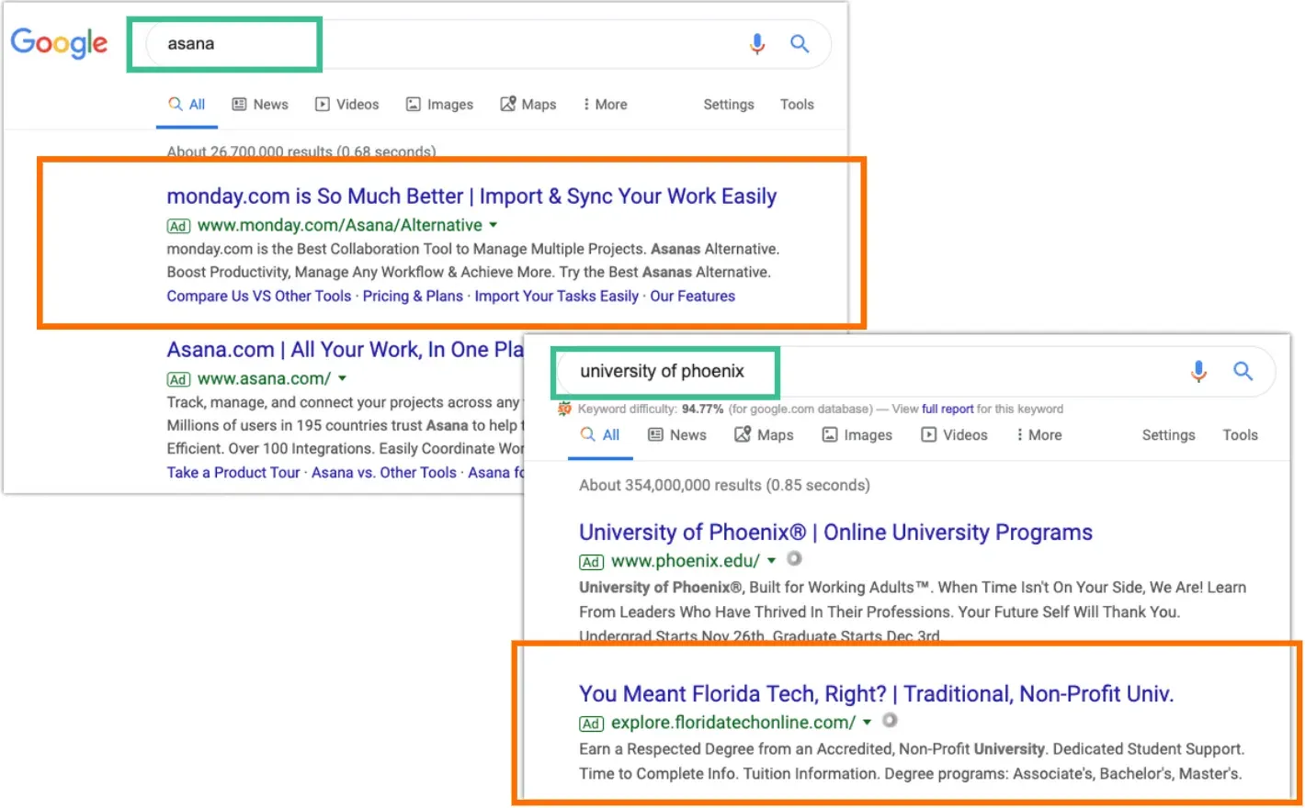
Task: Expand the arrow beside www.asana.com ad URL
Action: click(342, 377)
